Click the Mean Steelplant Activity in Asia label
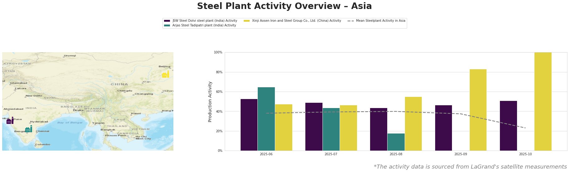 point(380,21)
